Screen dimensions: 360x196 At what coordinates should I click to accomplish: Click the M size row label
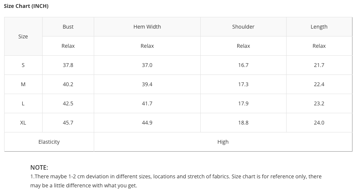pyautogui.click(x=23, y=84)
